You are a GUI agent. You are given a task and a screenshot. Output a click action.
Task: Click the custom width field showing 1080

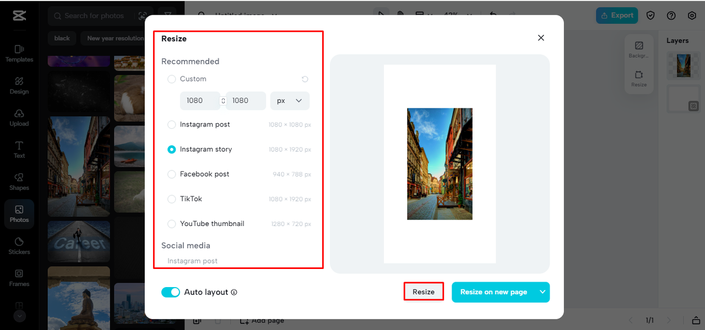[199, 101]
